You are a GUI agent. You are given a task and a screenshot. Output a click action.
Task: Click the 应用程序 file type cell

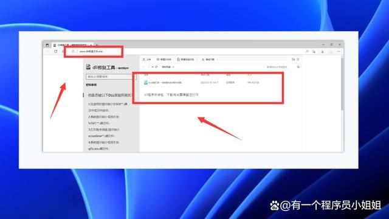coord(230,83)
